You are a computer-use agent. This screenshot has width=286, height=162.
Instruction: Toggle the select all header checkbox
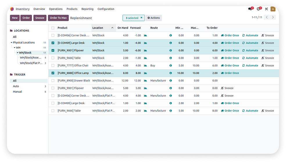tap(53, 28)
